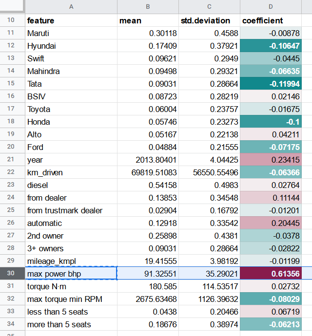Click the mean value 0.30118

tap(148, 33)
